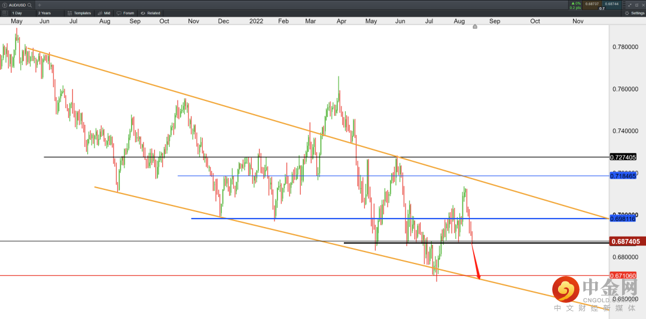Image resolution: width=646 pixels, height=319 pixels.
Task: Click the 0.727405 price line label
Action: (x=623, y=157)
